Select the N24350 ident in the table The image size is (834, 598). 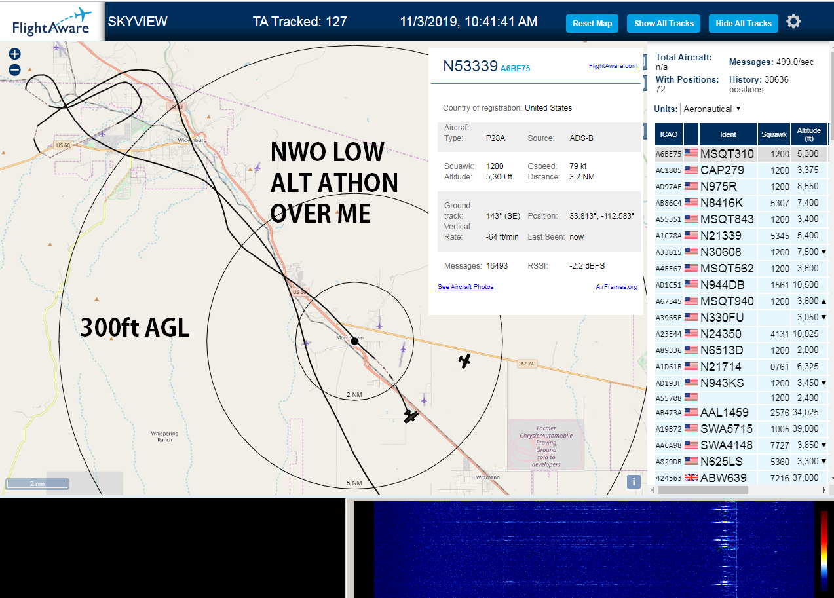point(721,334)
